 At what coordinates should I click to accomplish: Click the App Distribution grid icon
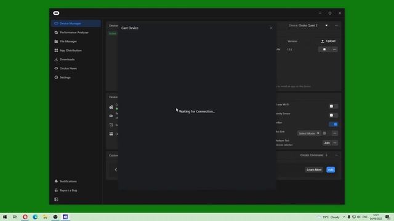[x=56, y=50]
